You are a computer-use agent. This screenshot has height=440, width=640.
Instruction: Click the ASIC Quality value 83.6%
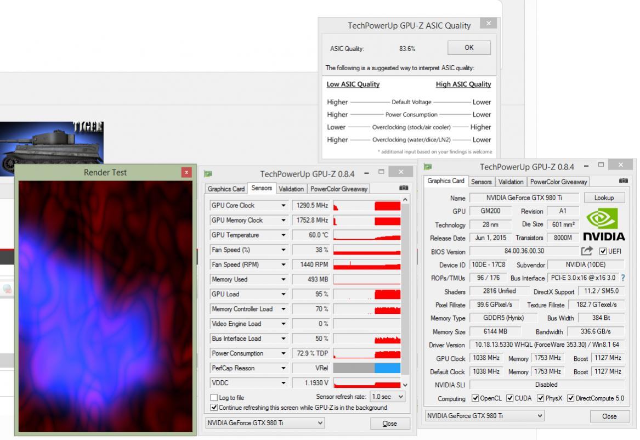(407, 49)
